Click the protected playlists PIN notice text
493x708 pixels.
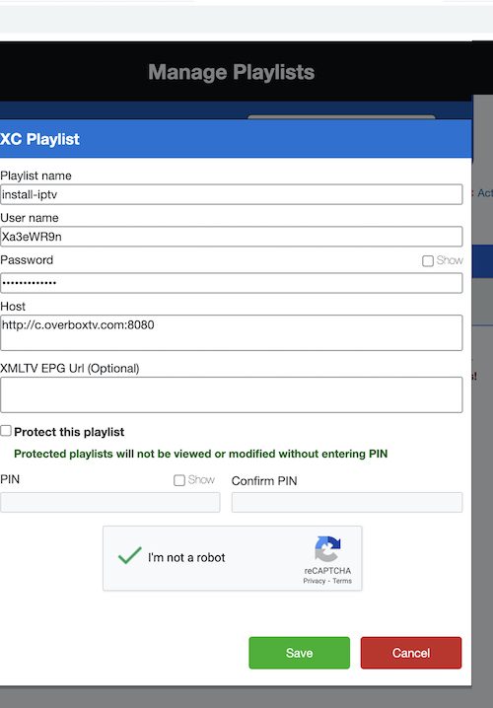pos(201,454)
